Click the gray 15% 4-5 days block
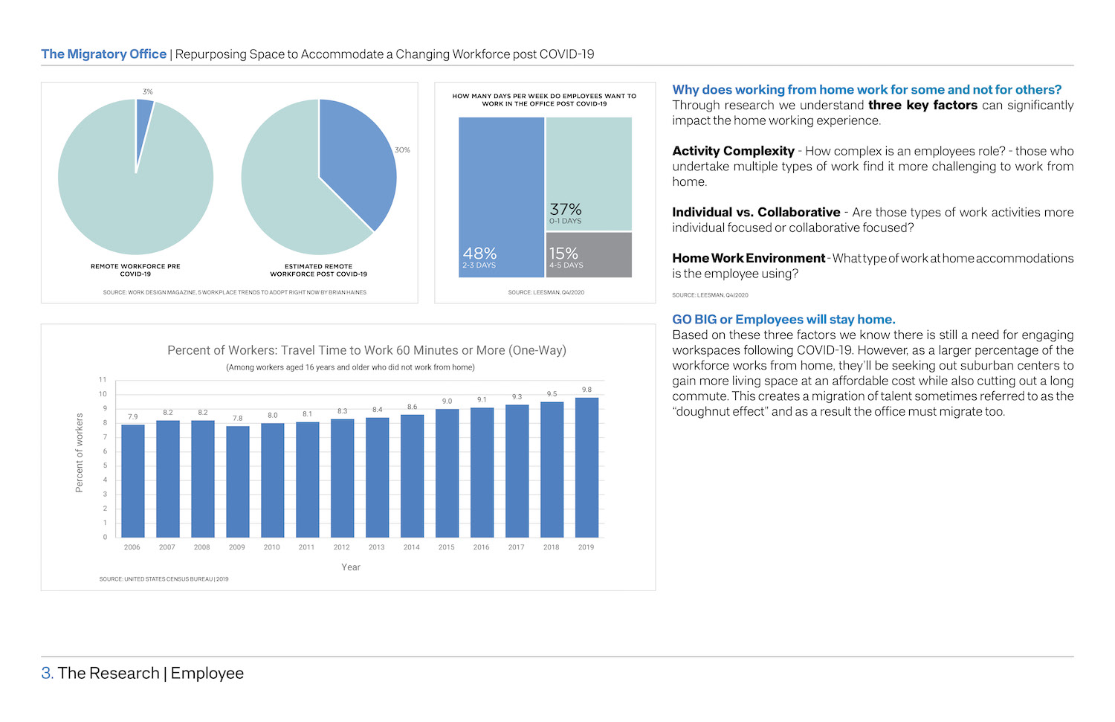The height and width of the screenshot is (722, 1115). tap(589, 254)
